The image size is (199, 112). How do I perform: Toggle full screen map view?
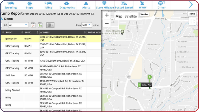192,21
